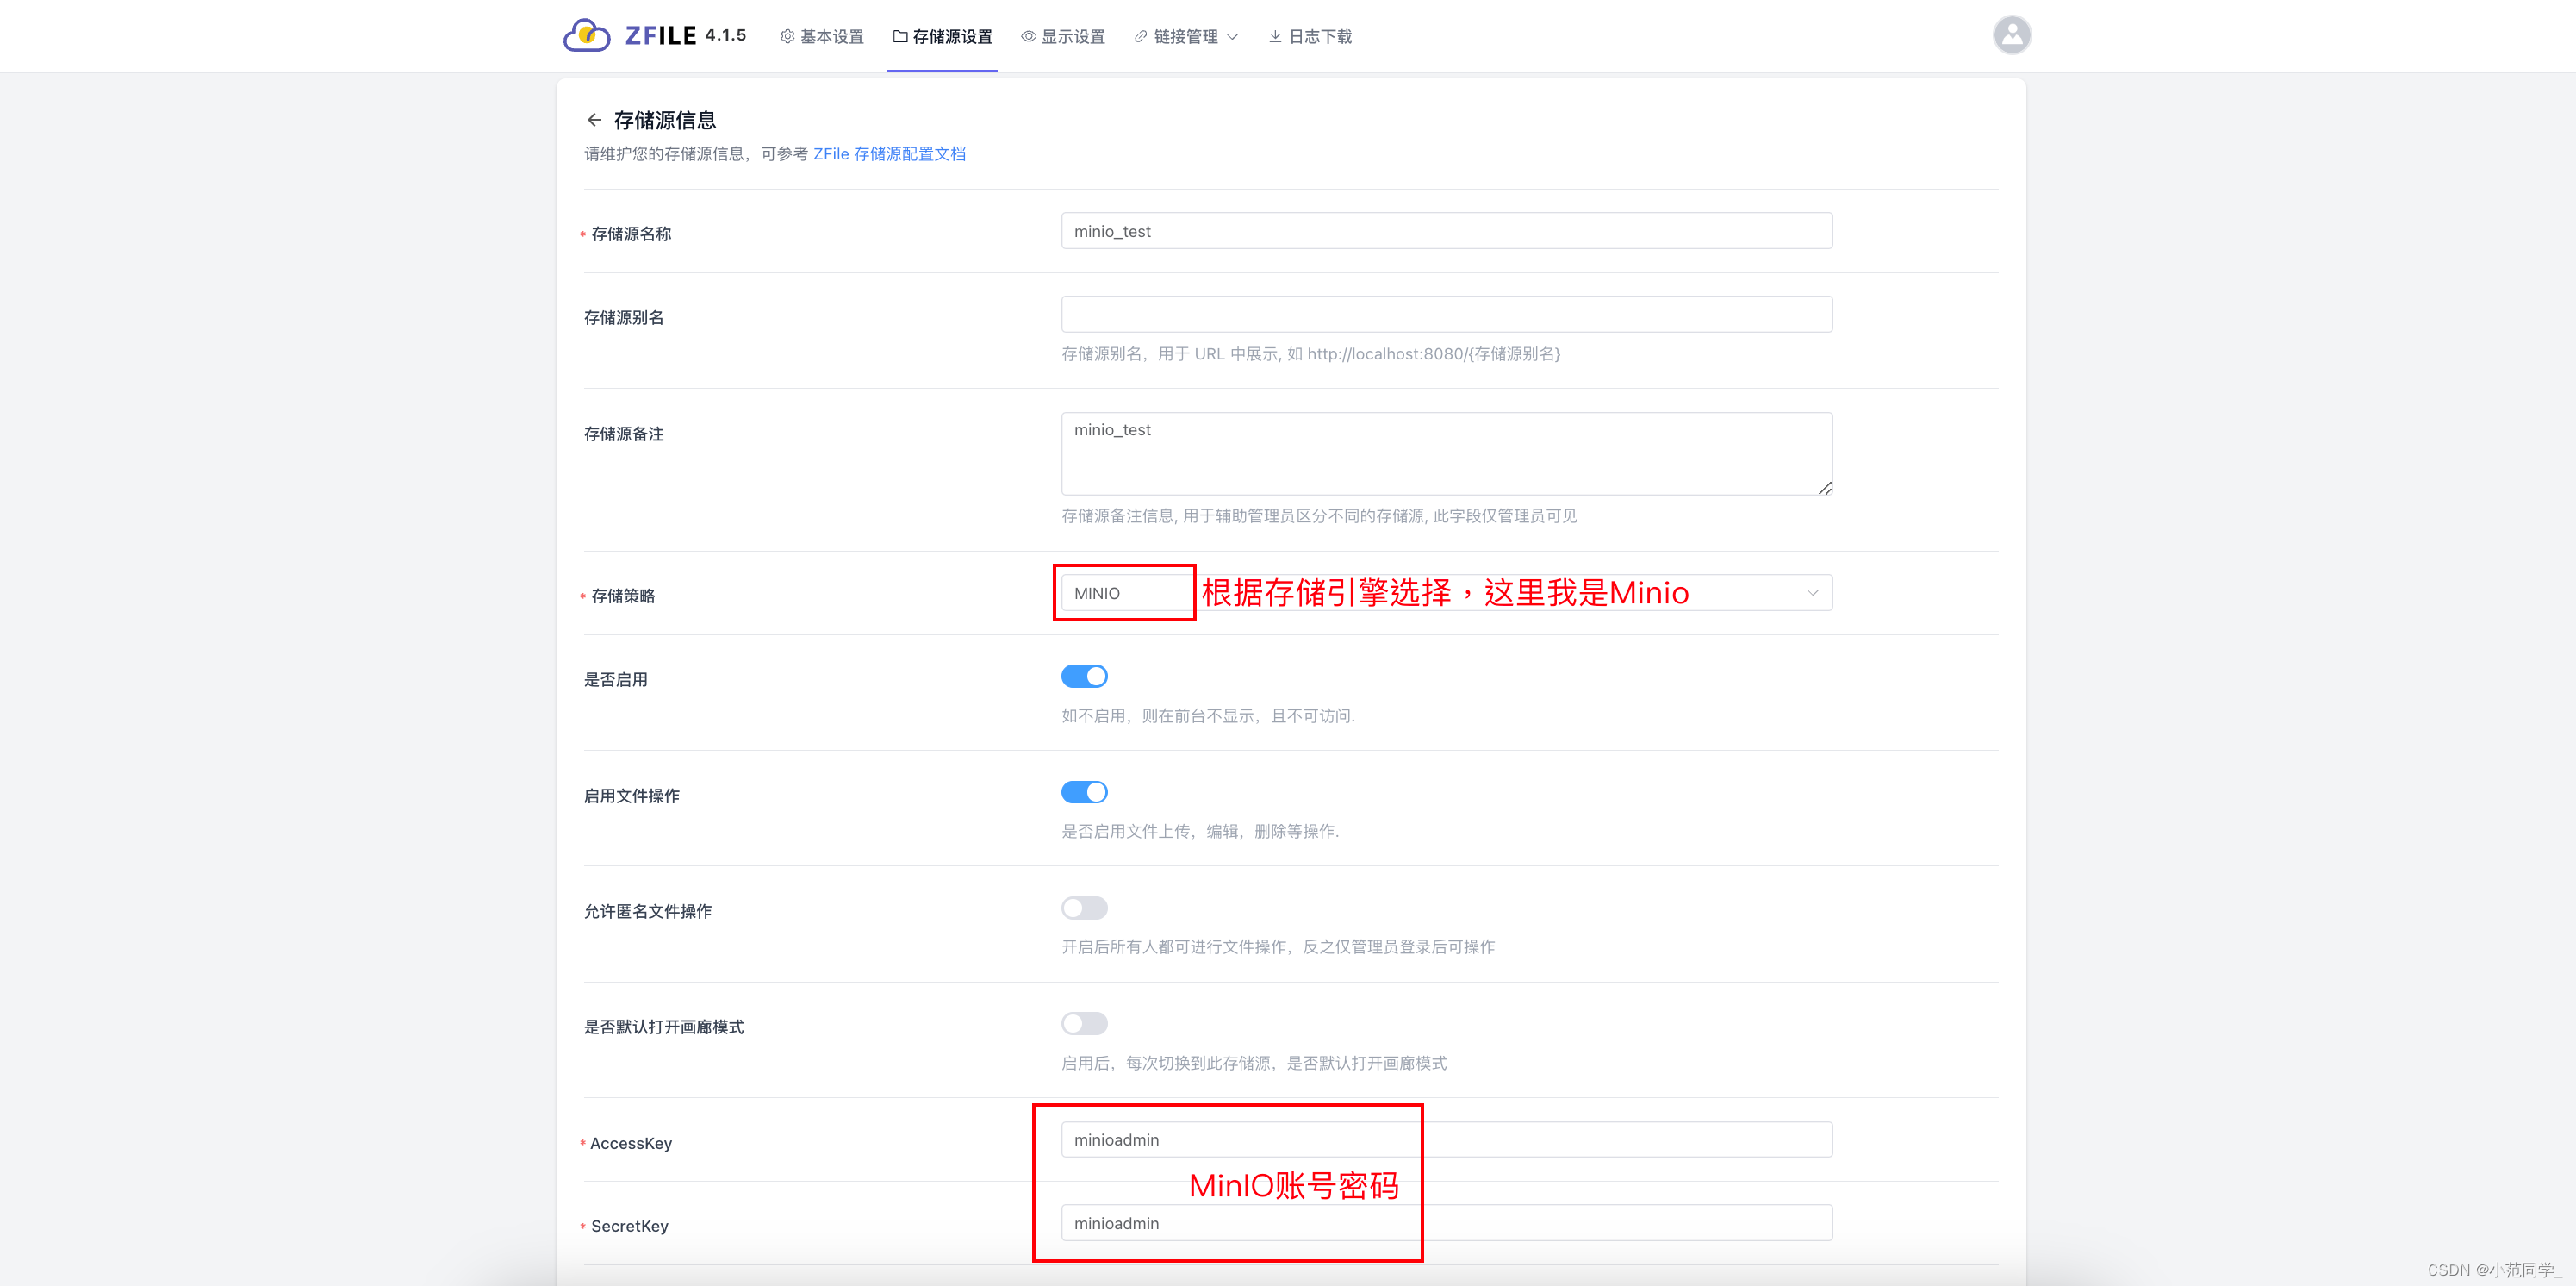
Task: Open the user avatar icon
Action: tap(2011, 35)
